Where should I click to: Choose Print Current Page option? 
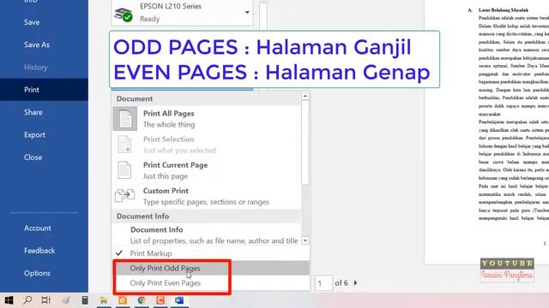coord(207,170)
